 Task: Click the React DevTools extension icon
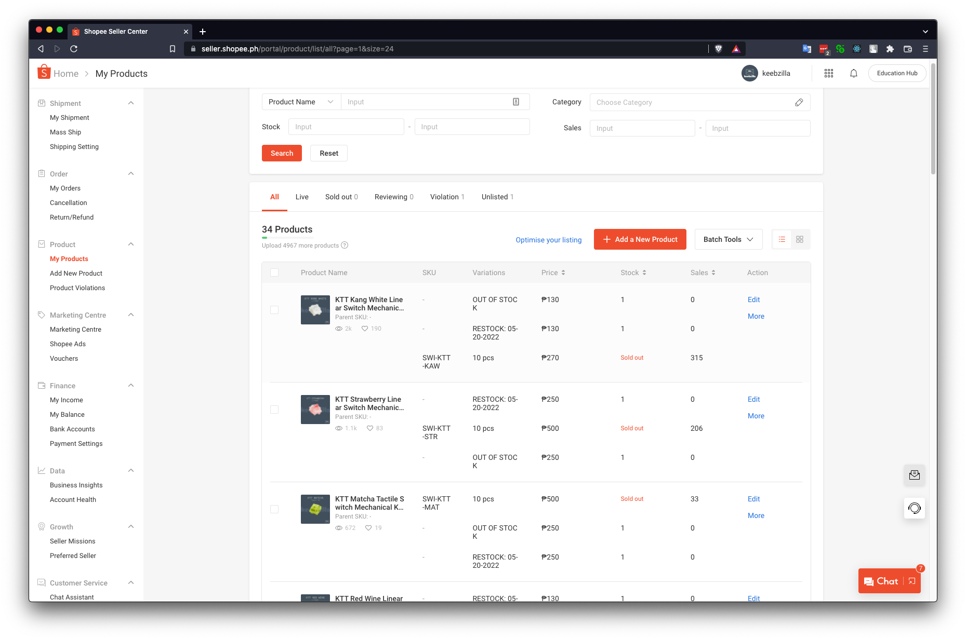[857, 49]
